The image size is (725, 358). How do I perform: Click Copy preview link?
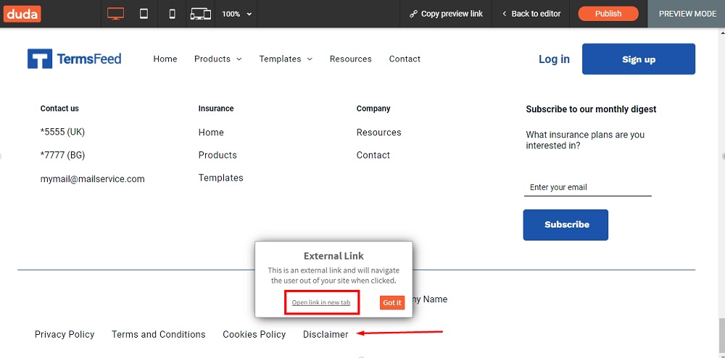coord(446,14)
